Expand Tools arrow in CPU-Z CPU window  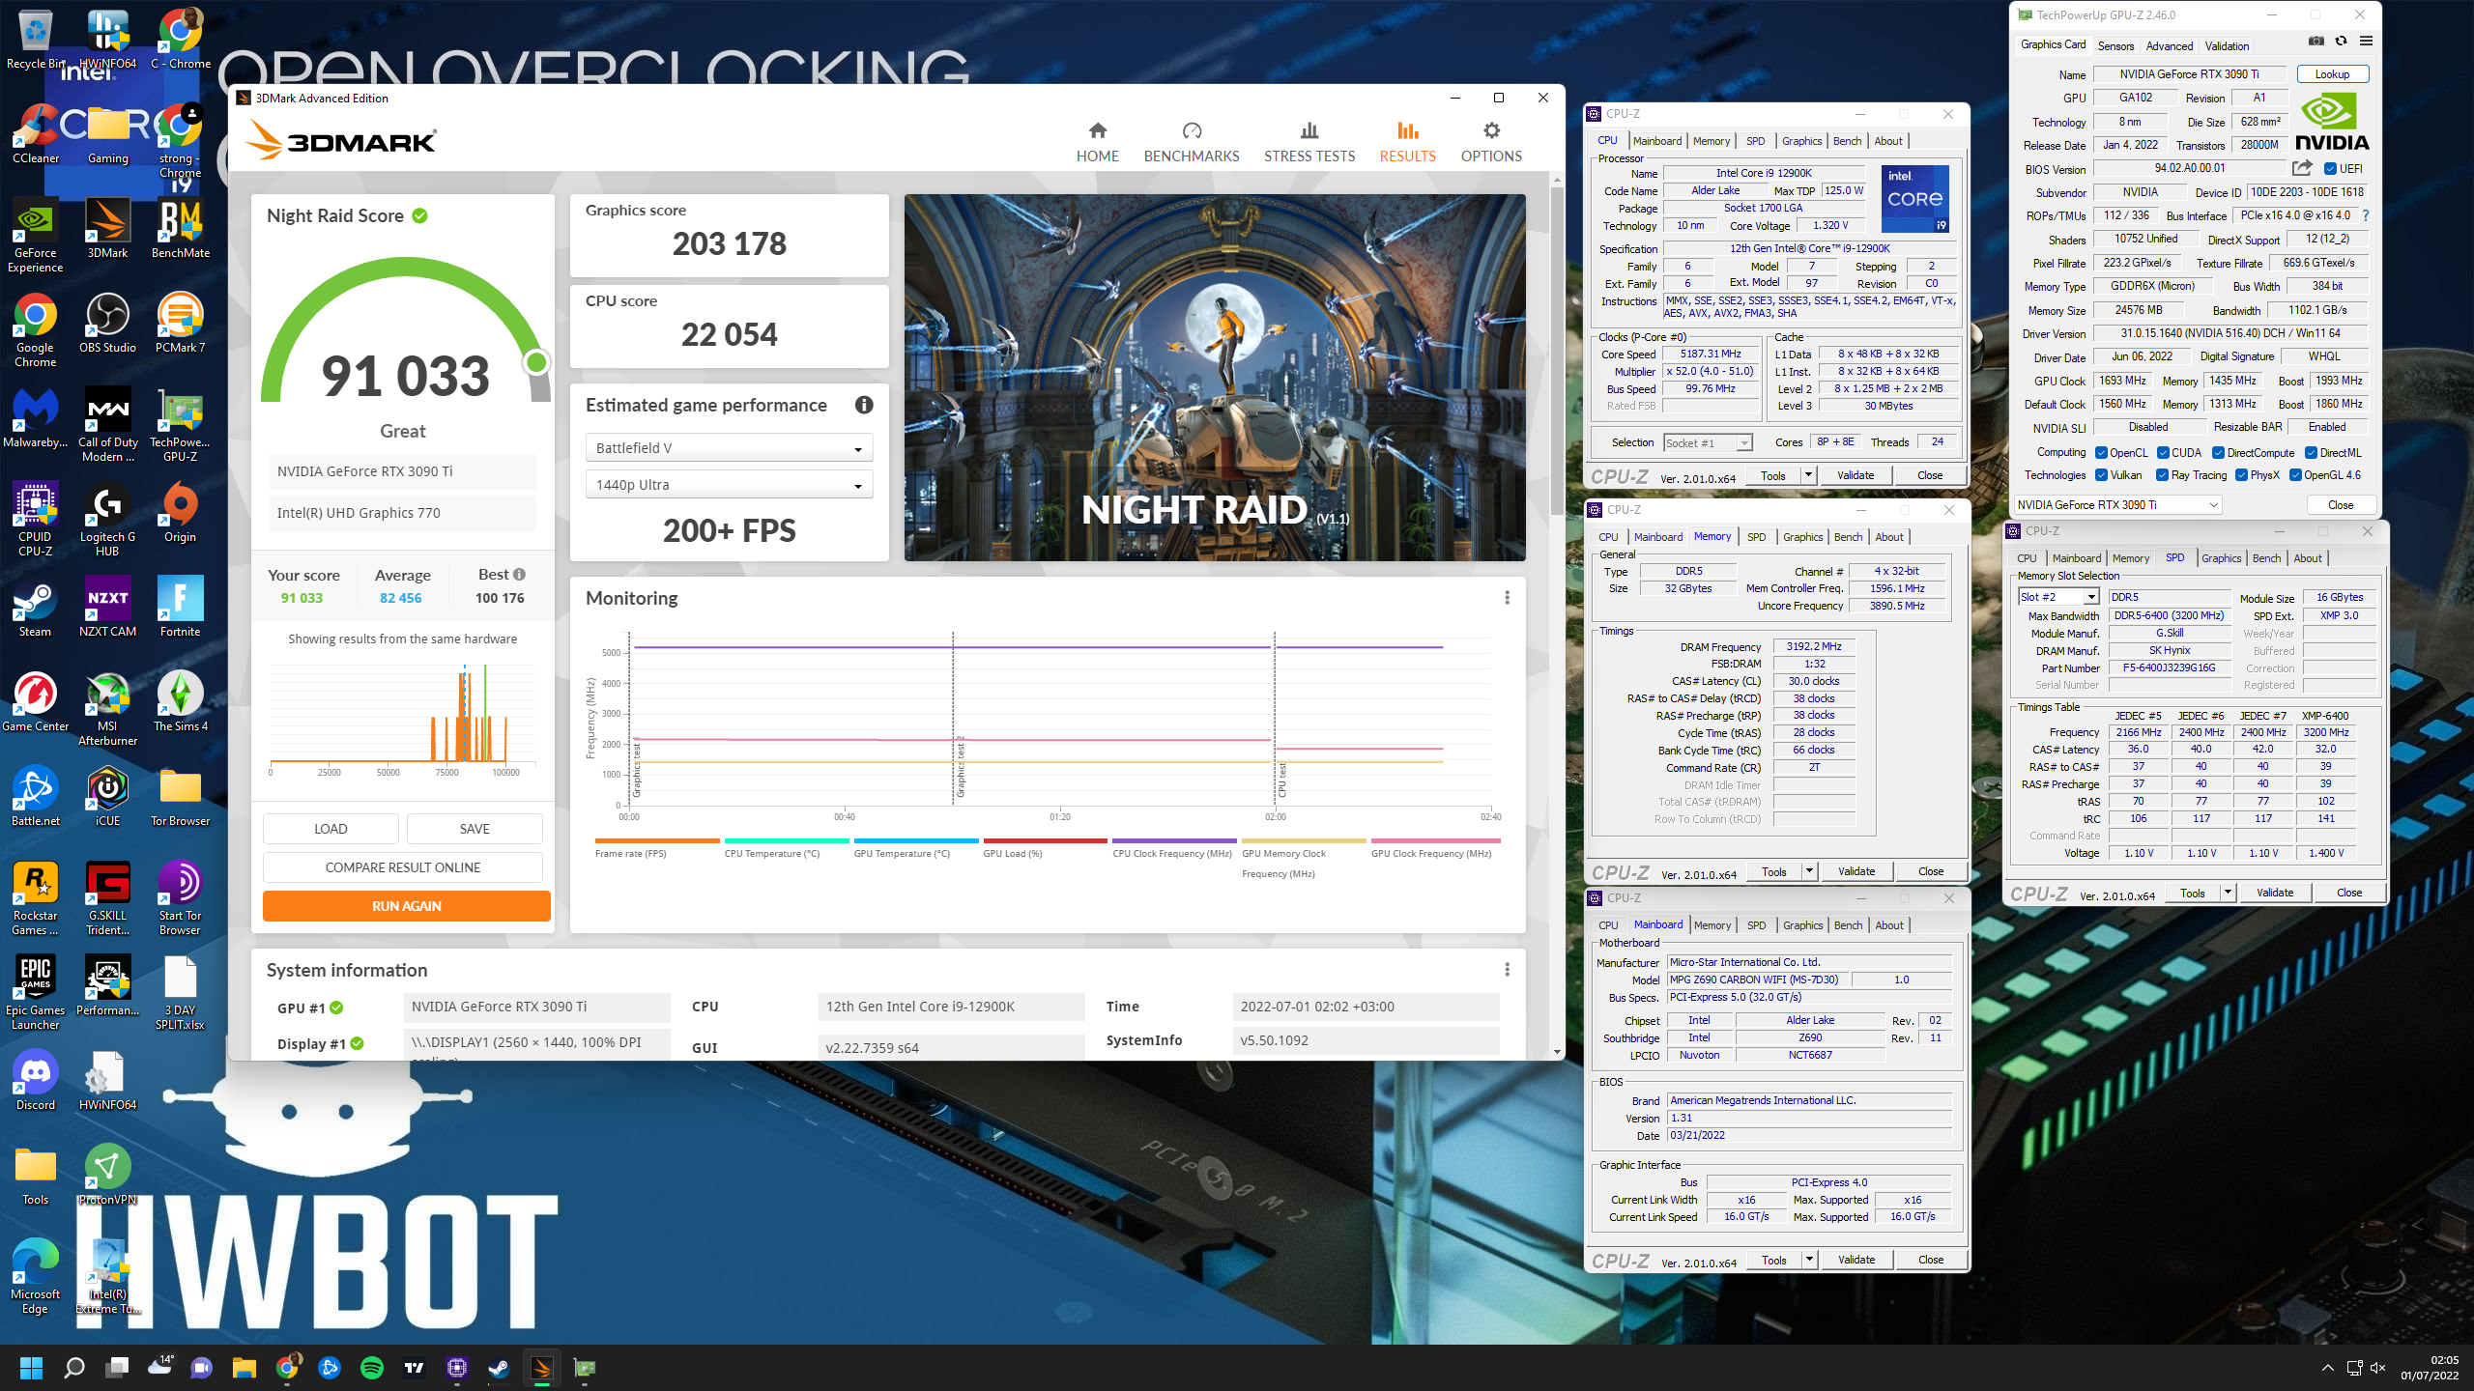[x=1807, y=474]
